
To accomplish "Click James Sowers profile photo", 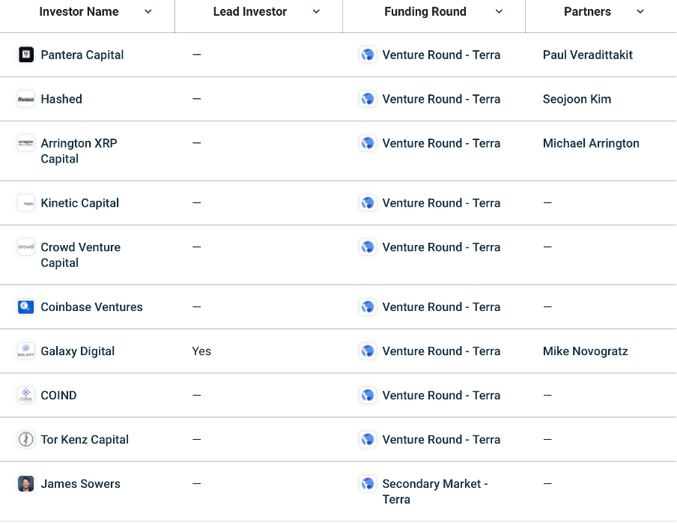I will pyautogui.click(x=26, y=484).
